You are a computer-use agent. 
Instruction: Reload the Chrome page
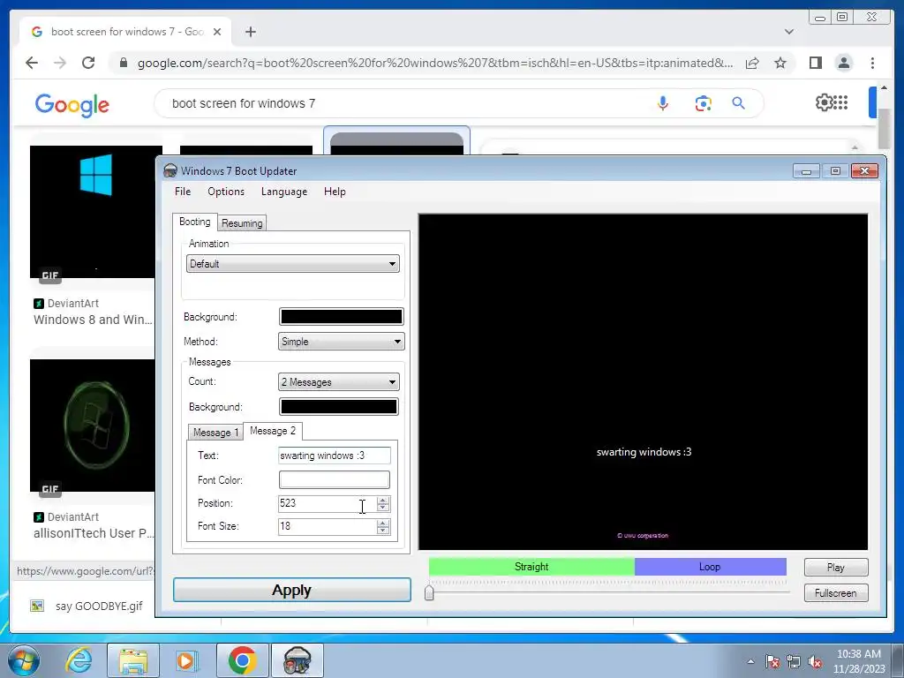88,63
